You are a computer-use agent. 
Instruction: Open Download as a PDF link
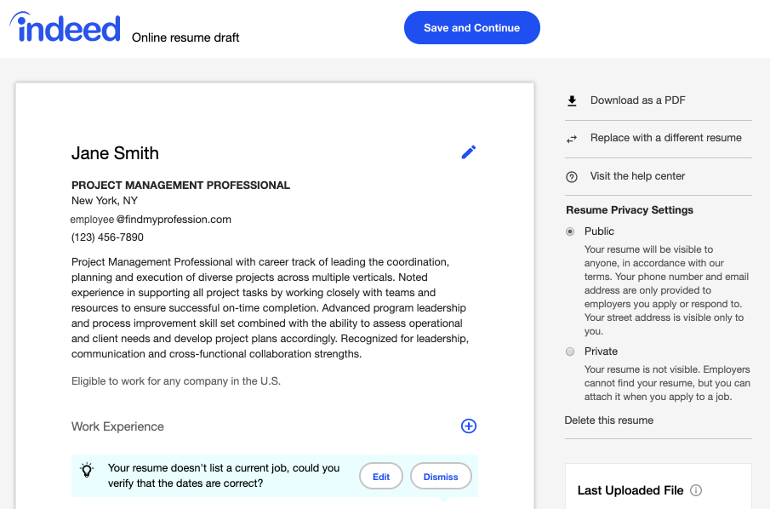pos(637,100)
